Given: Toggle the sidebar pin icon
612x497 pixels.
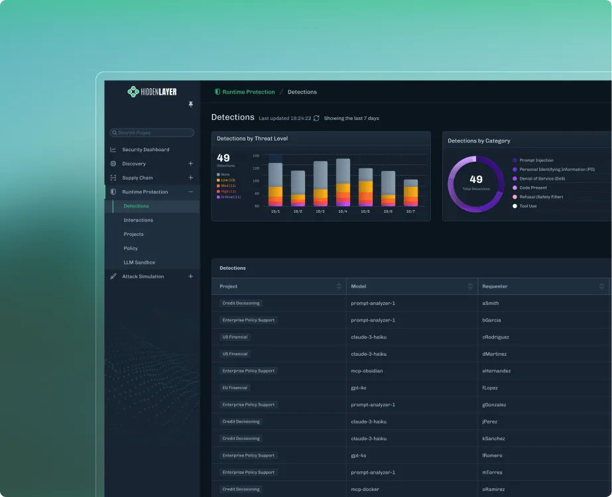Looking at the screenshot, I should 190,104.
